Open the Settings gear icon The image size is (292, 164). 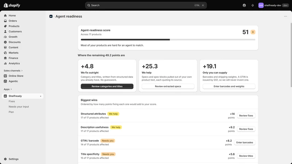point(5,159)
